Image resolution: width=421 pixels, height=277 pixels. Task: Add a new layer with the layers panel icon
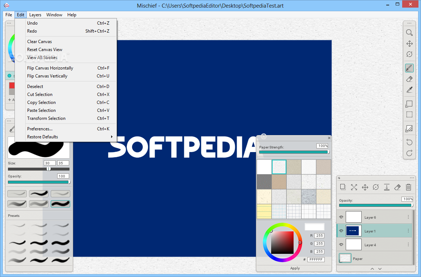click(x=343, y=187)
